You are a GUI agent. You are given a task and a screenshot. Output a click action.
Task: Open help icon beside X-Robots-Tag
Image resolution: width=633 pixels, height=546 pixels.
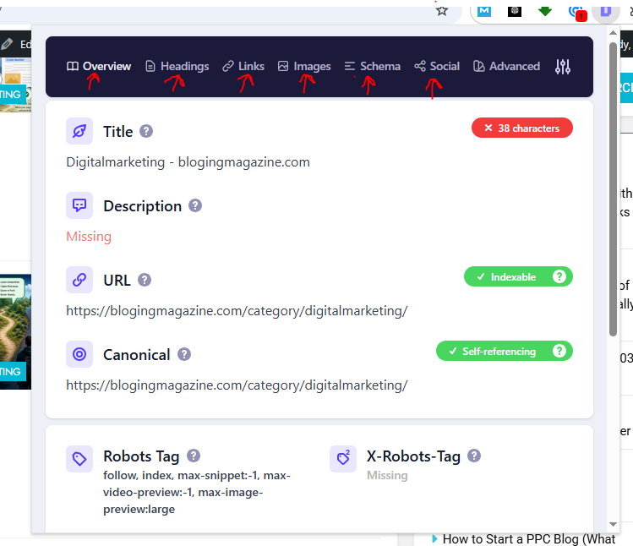point(474,456)
